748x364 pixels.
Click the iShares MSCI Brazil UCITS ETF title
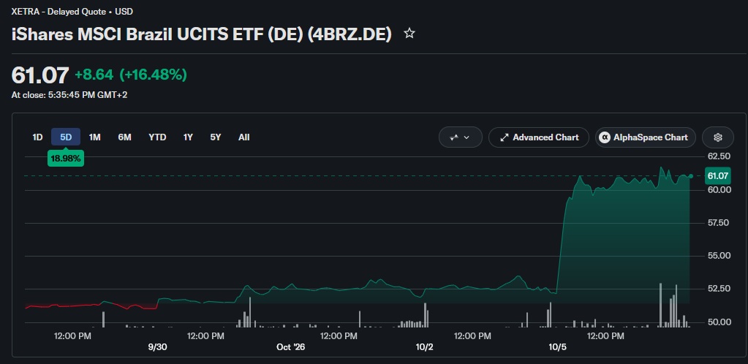(x=201, y=34)
